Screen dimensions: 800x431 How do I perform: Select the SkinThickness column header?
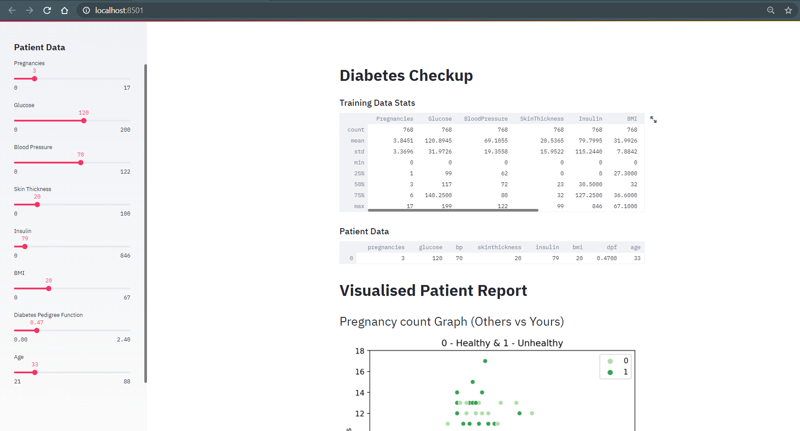point(541,119)
